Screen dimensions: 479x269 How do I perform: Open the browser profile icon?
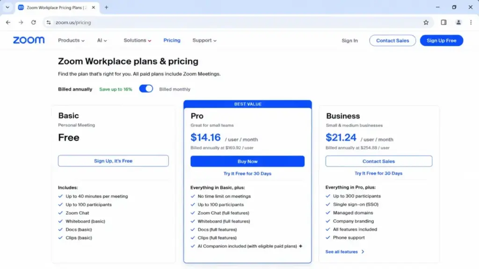(458, 22)
